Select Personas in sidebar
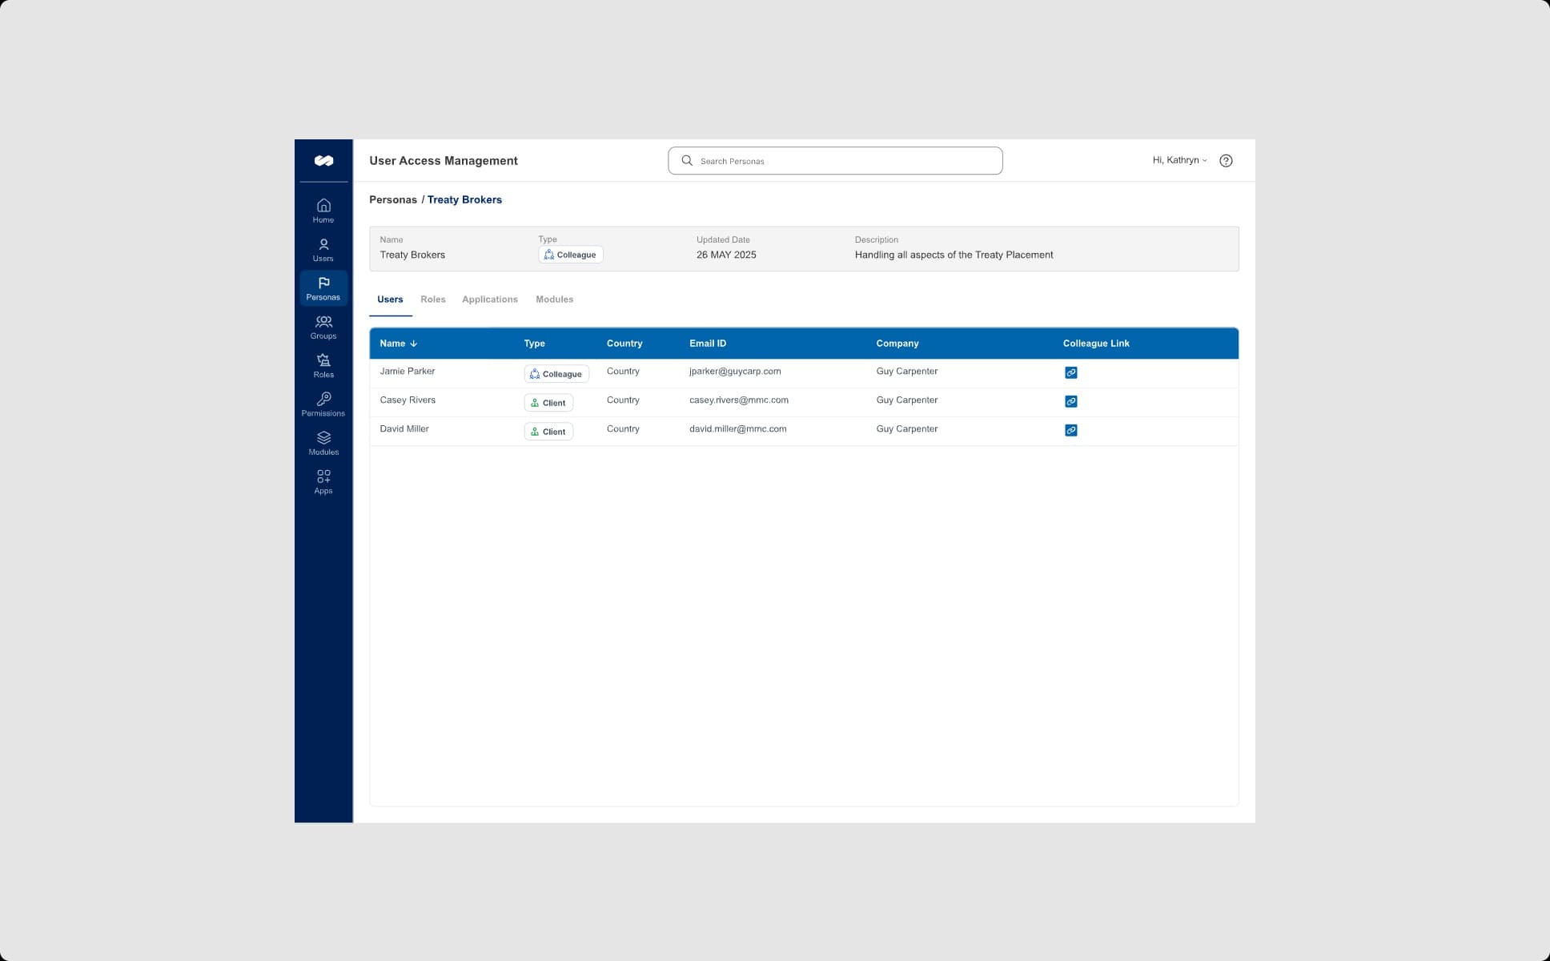 pyautogui.click(x=323, y=288)
